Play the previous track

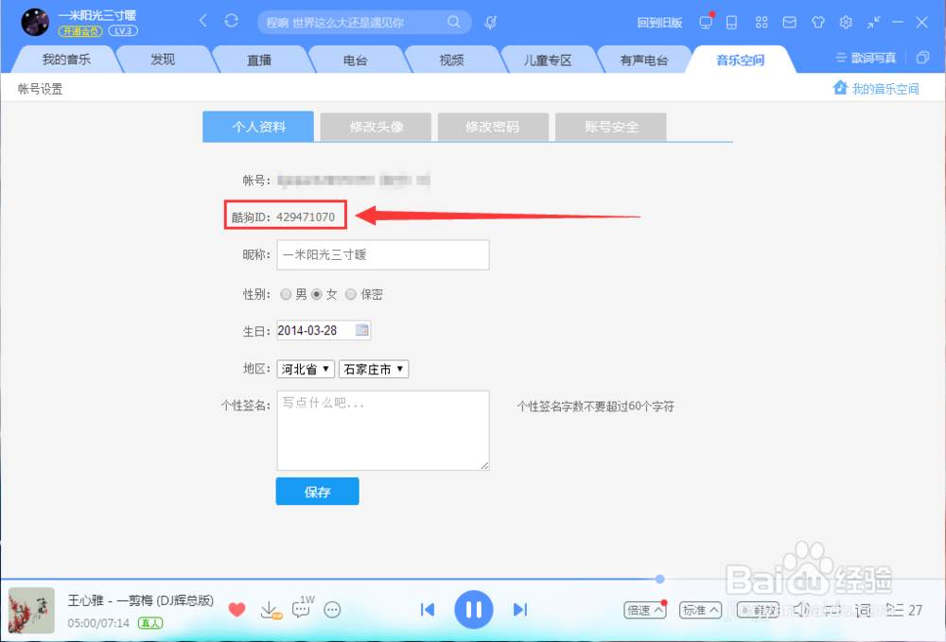click(x=428, y=610)
